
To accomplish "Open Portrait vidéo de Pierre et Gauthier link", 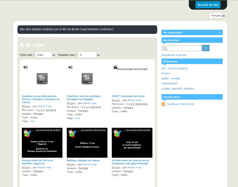I will pos(37,162).
